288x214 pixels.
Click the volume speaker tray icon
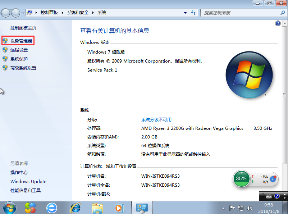(249, 208)
